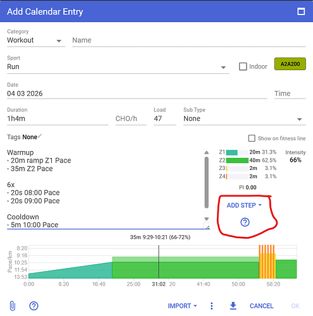Screen dimensions: 313x316
Task: Toggle Show on fitness line checkbox
Action: click(x=252, y=138)
